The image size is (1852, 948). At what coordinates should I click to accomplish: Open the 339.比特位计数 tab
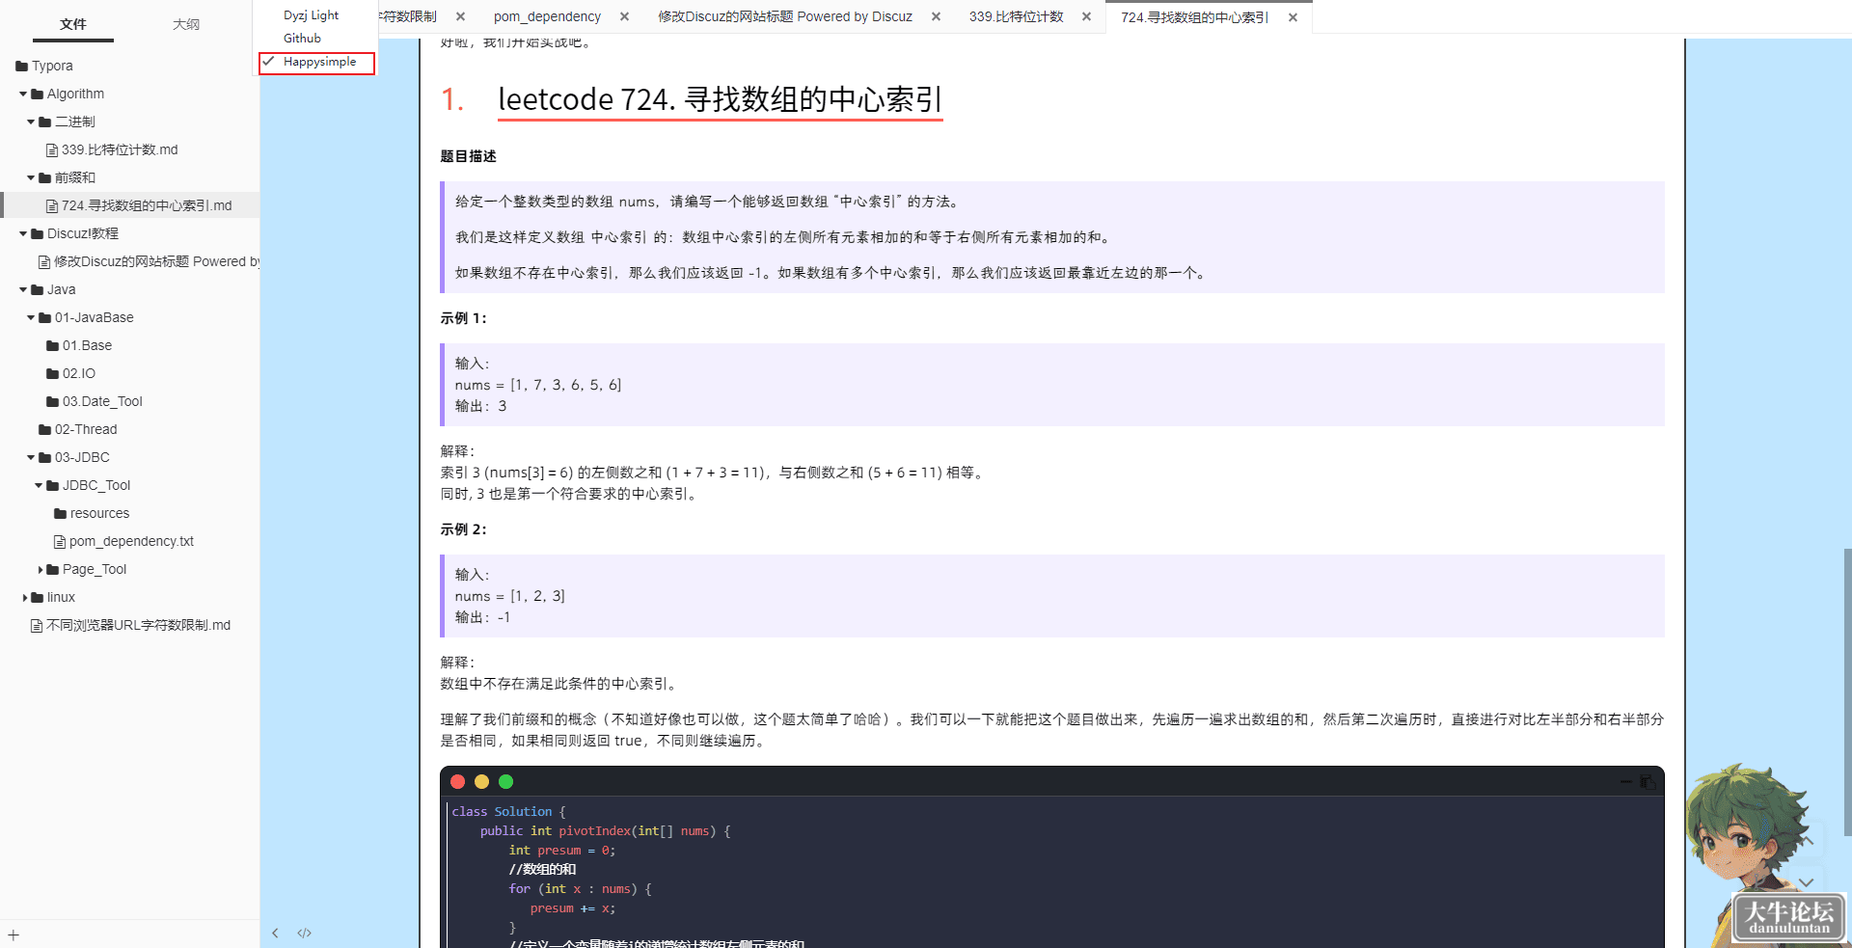(x=1017, y=16)
